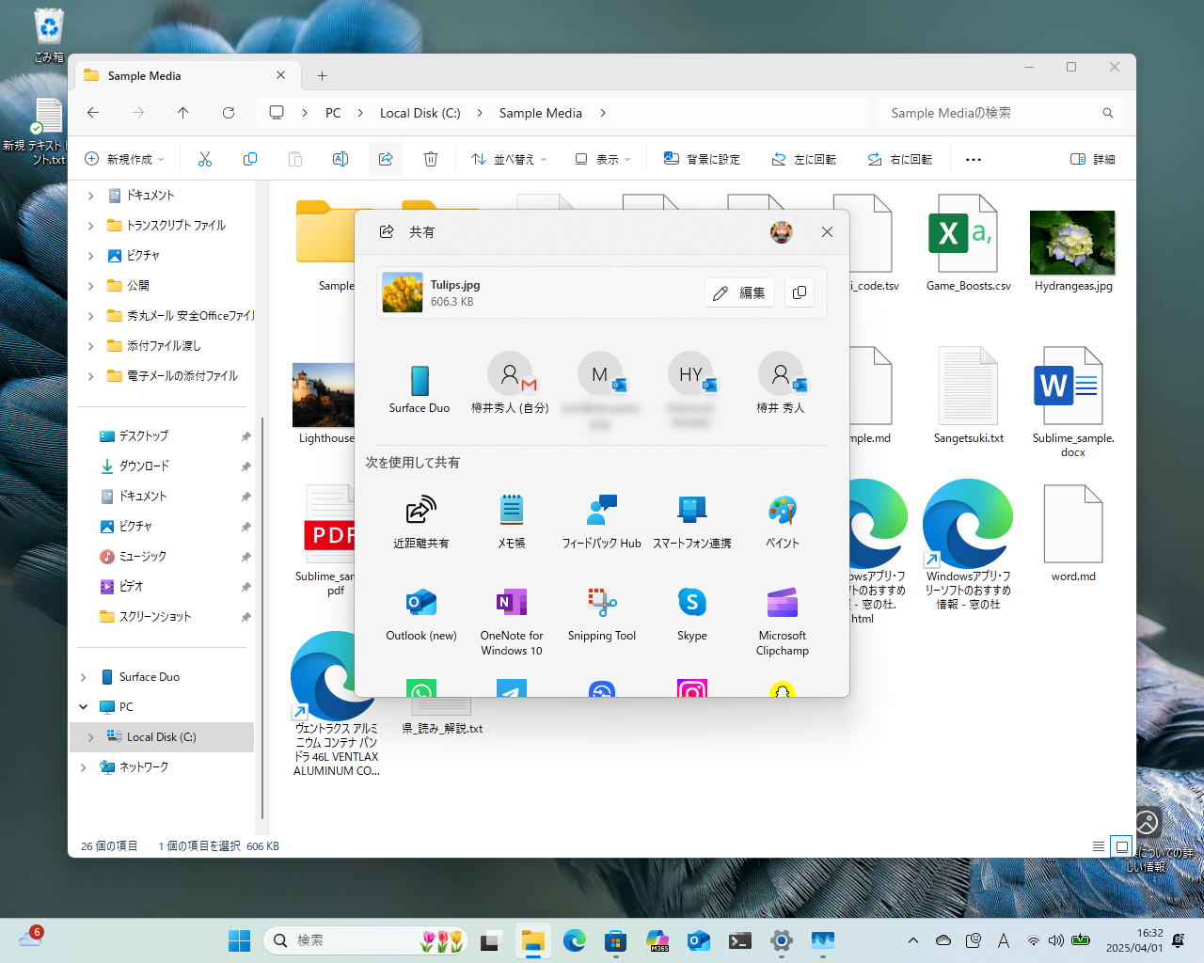Share the image using ペイント (Paint)
Image resolution: width=1204 pixels, height=963 pixels.
(x=782, y=522)
